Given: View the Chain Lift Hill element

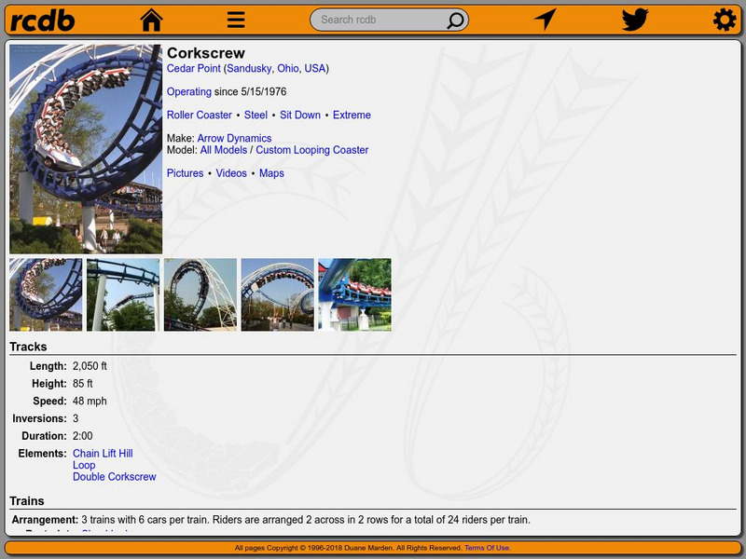Looking at the screenshot, I should click(x=104, y=453).
